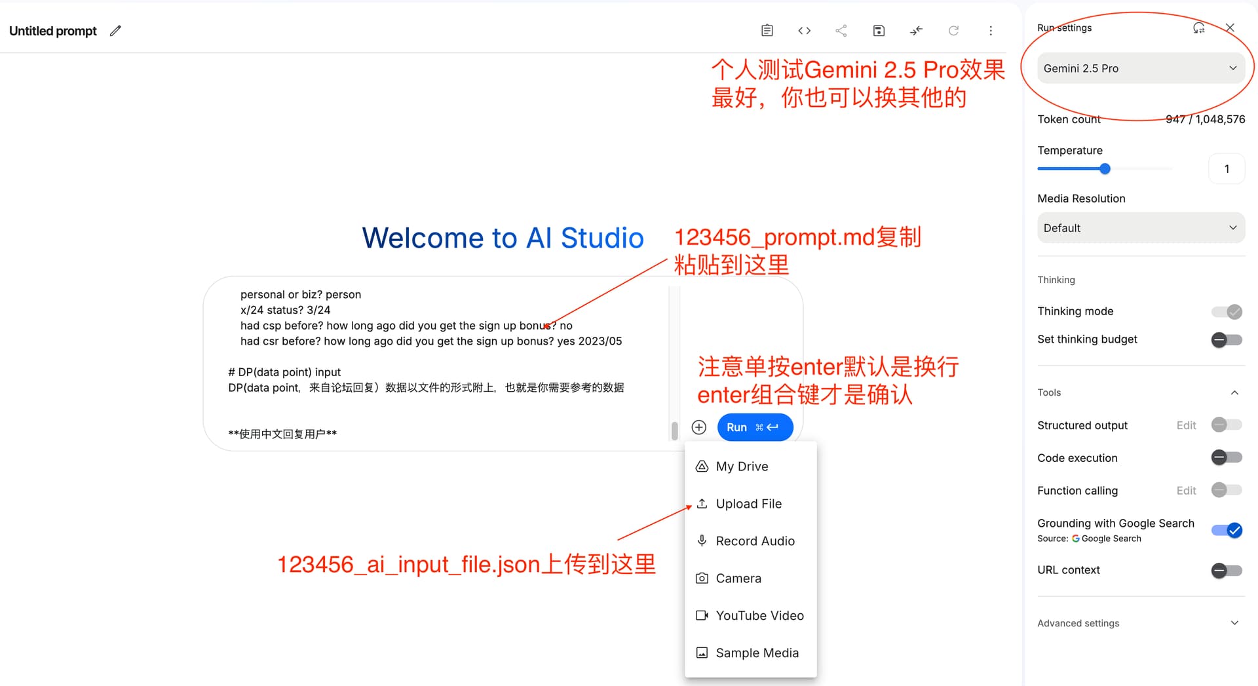The height and width of the screenshot is (686, 1258).
Task: Select My Drive from the menu
Action: [742, 467]
